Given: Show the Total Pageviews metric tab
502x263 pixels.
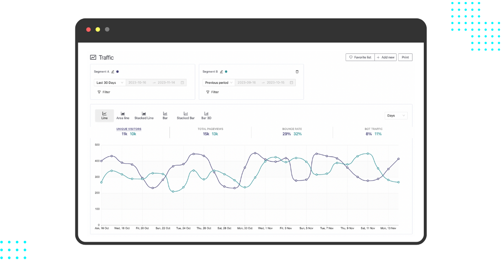Looking at the screenshot, I should [210, 131].
